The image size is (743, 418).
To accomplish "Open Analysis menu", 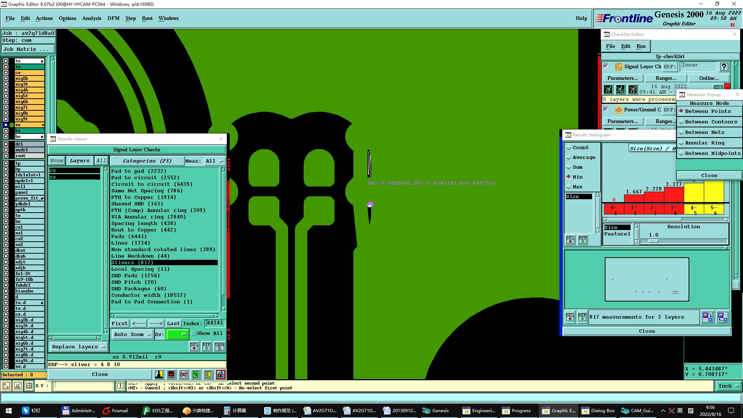I will click(92, 18).
